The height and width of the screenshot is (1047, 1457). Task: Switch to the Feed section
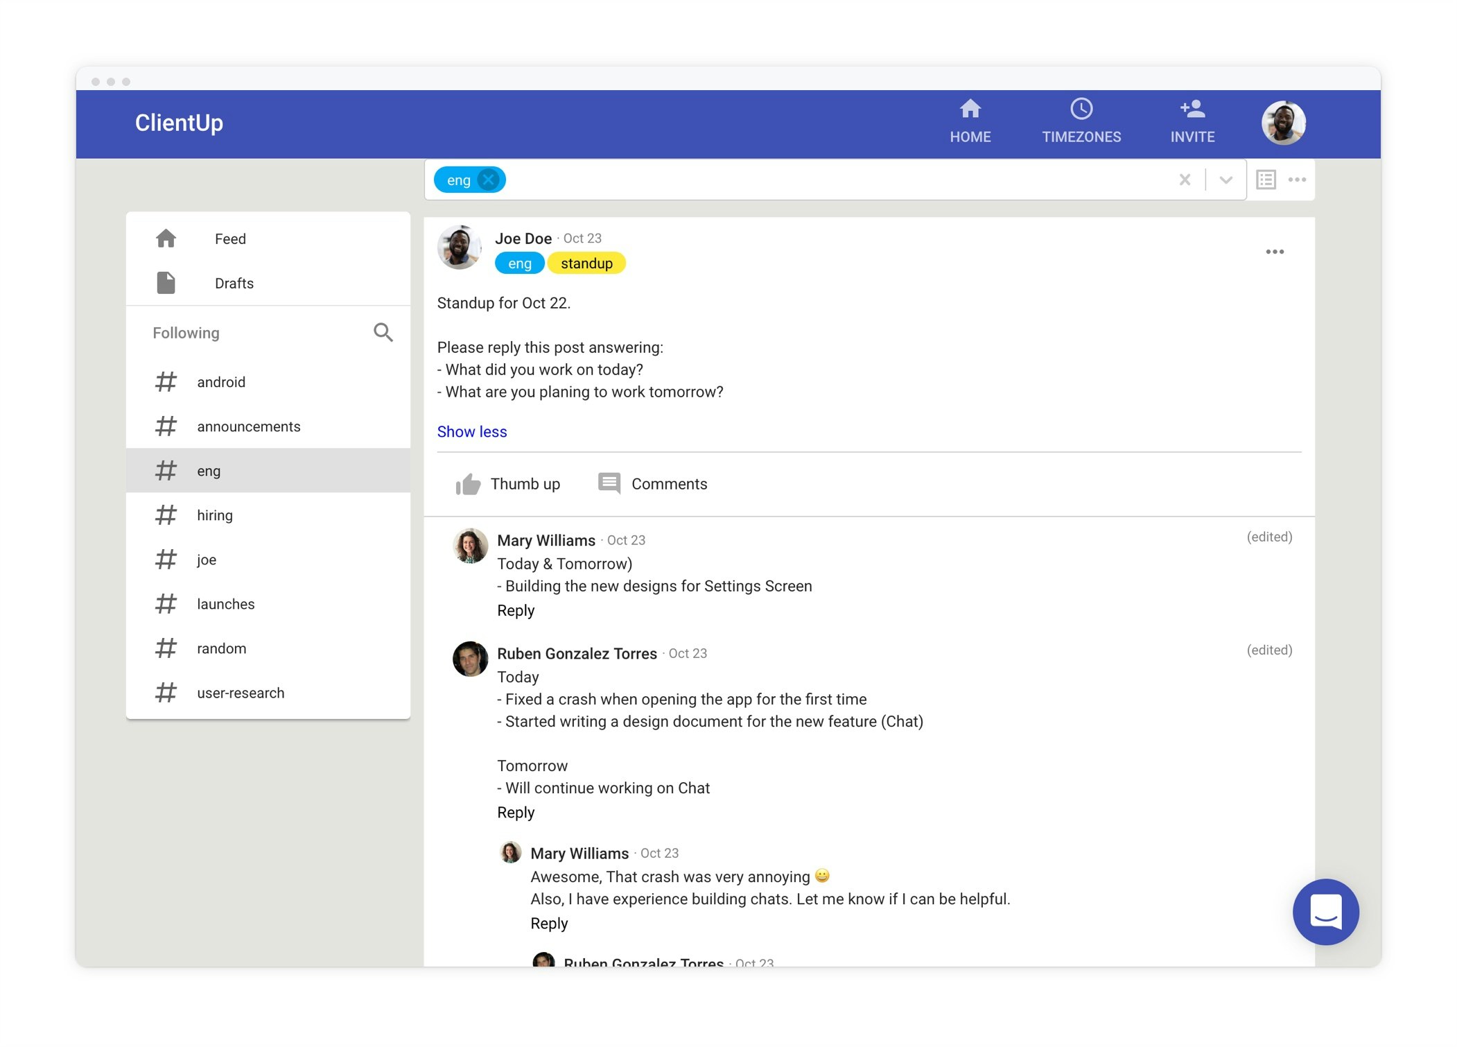click(230, 239)
